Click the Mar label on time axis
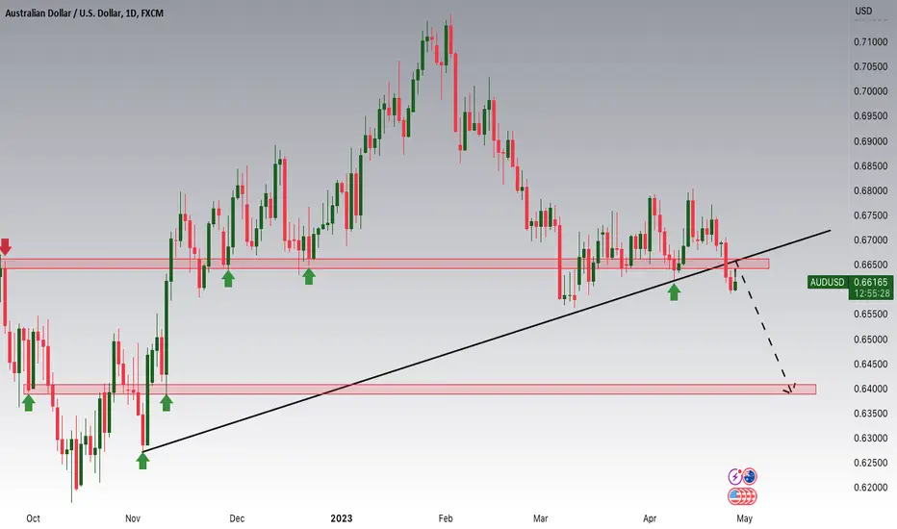The image size is (897, 529). click(541, 518)
